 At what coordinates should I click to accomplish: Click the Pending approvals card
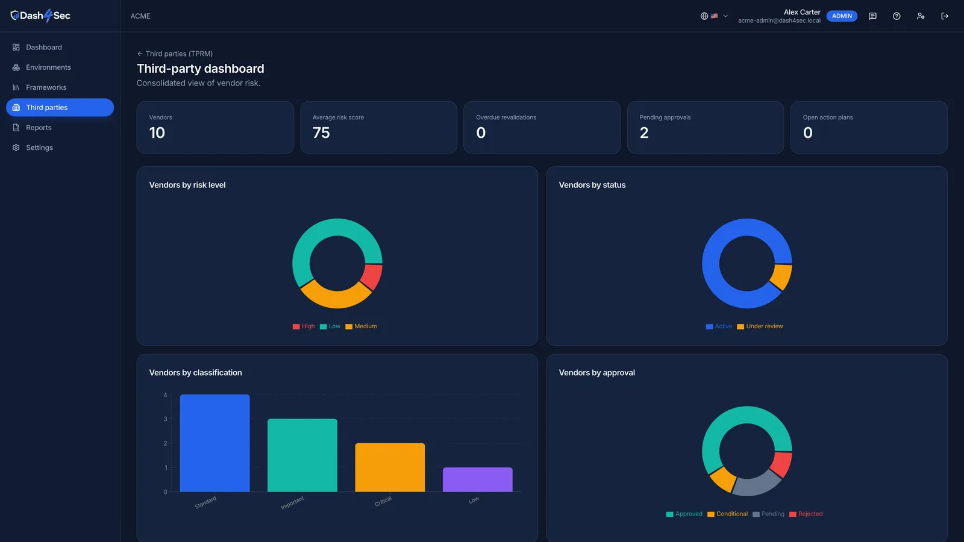pyautogui.click(x=706, y=127)
